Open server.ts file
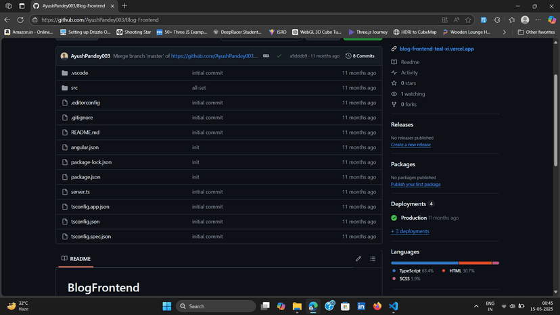 tap(80, 192)
